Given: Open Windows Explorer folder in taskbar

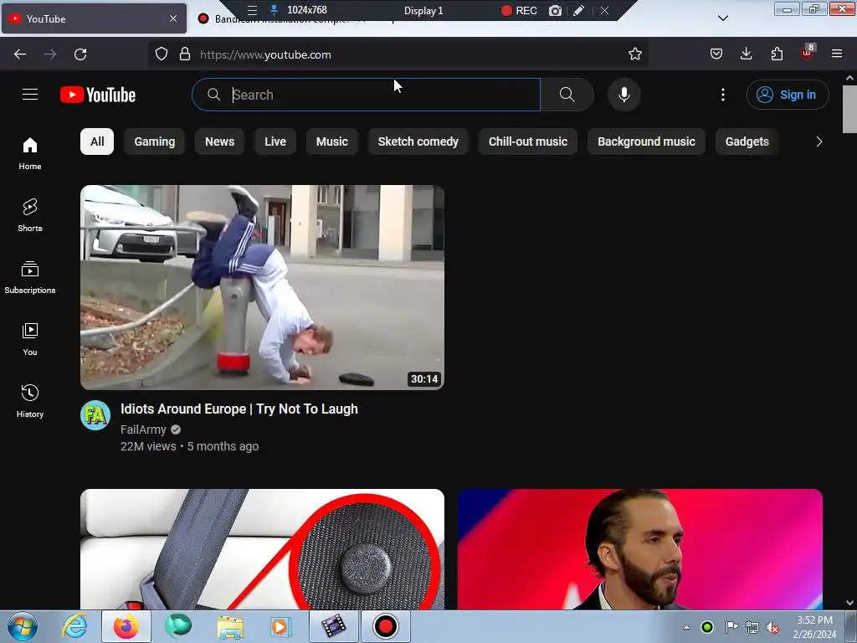Looking at the screenshot, I should (230, 626).
